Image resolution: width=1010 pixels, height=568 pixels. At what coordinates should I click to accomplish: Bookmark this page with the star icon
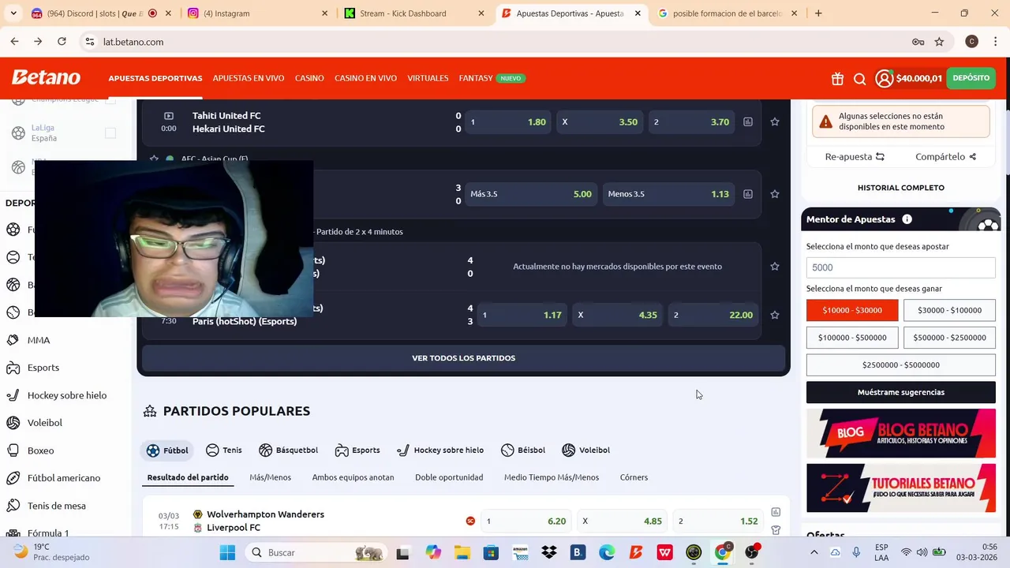tap(939, 42)
